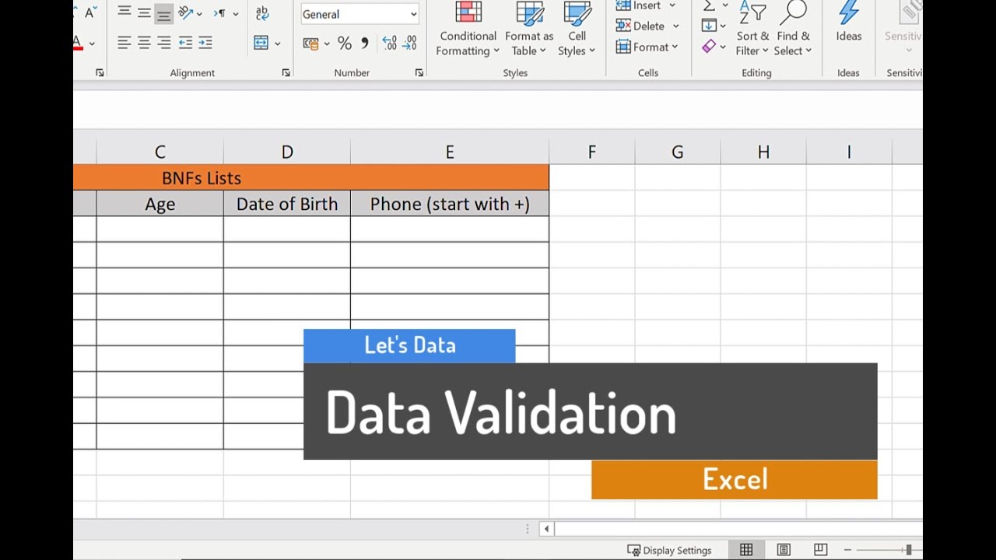Click the 'BNFs Lists' title cell
This screenshot has width=996, height=560.
tap(311, 177)
